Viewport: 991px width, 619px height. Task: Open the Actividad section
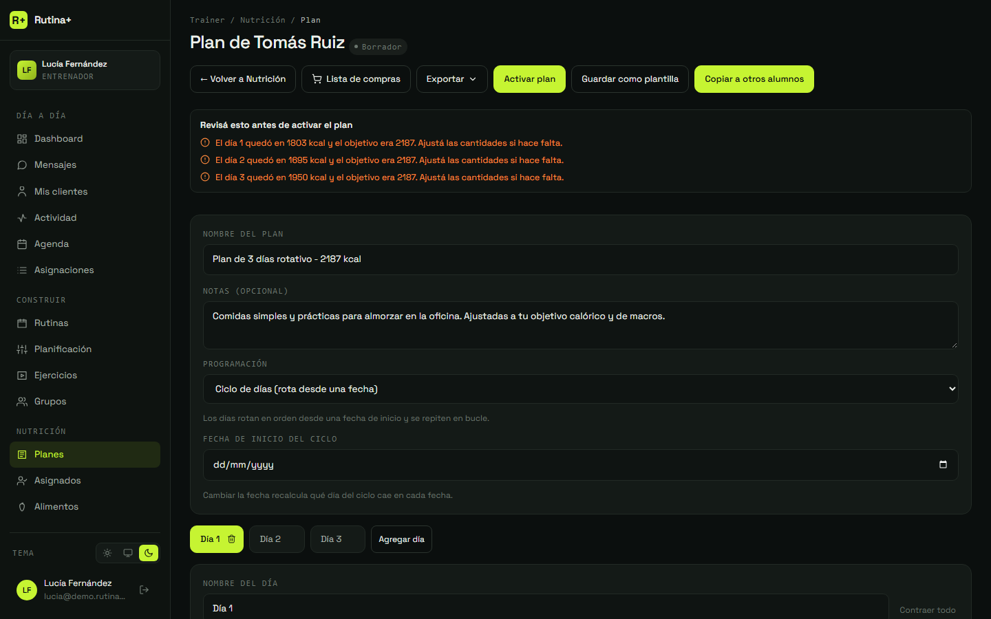click(85, 218)
